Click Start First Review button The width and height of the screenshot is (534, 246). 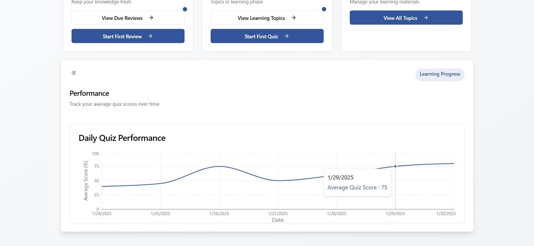pyautogui.click(x=128, y=36)
